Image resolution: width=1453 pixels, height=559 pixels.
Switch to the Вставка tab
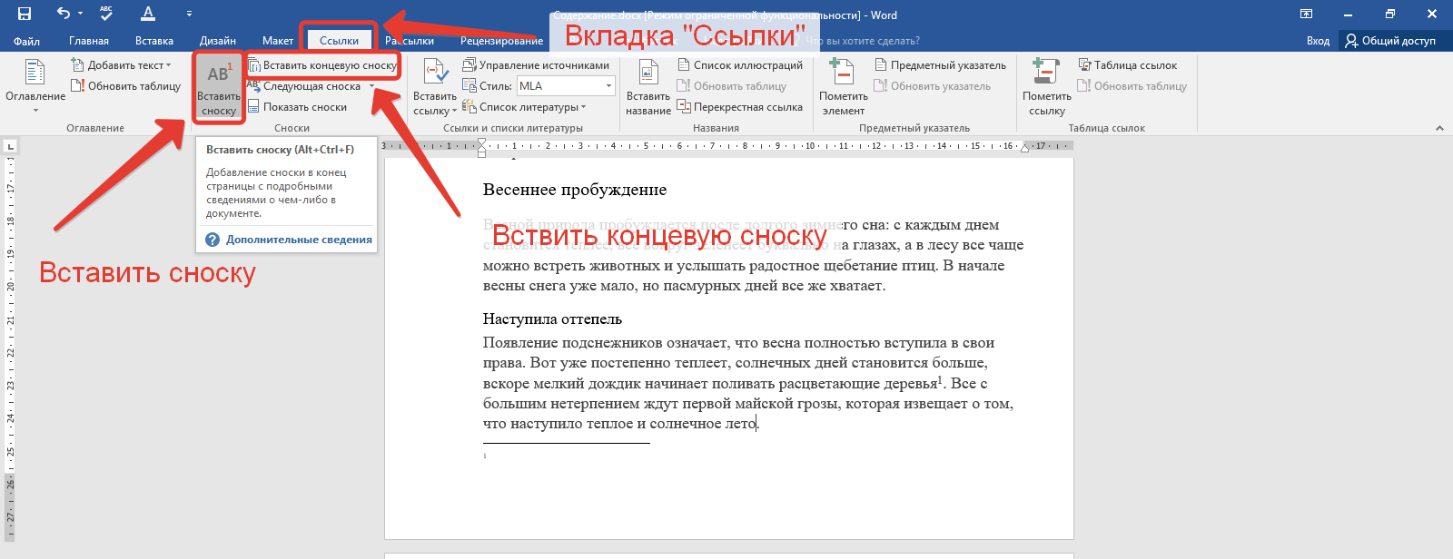click(x=154, y=41)
